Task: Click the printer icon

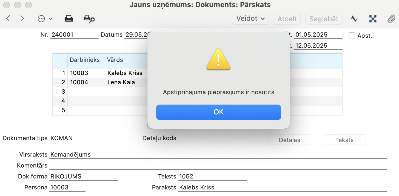Action: [x=69, y=19]
